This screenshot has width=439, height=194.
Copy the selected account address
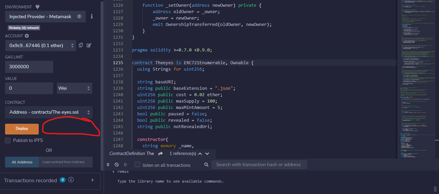(x=81, y=45)
